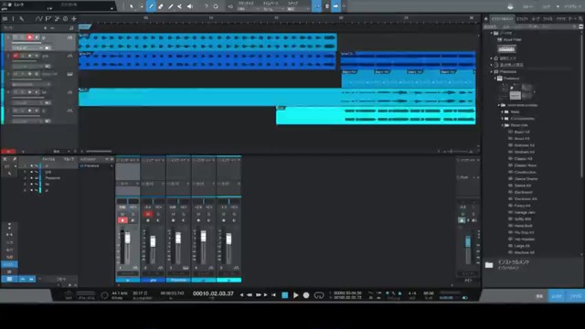Image resolution: width=585 pixels, height=329 pixels.
Task: Adjust first mixer channel fader
Action: [128, 238]
